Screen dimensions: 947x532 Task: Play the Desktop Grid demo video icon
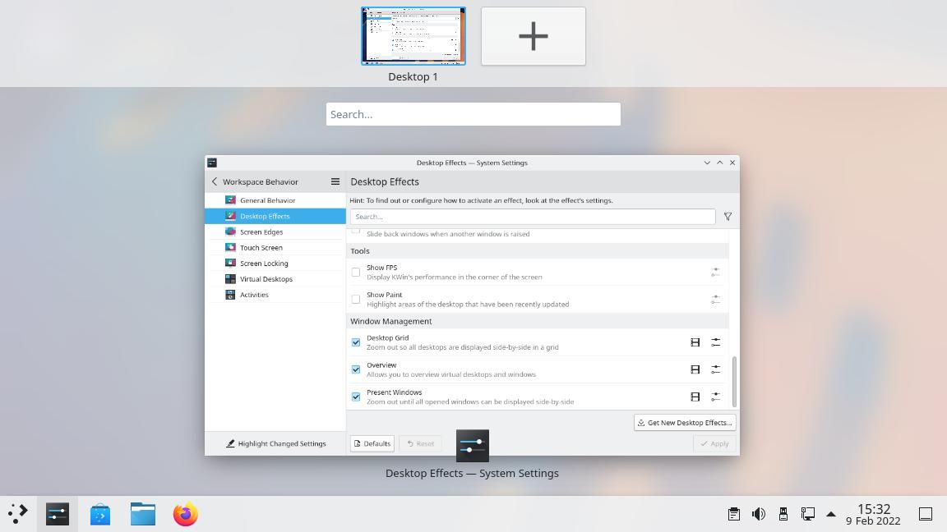695,342
